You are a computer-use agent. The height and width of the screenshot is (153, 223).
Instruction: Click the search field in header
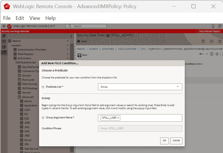pos(86,26)
